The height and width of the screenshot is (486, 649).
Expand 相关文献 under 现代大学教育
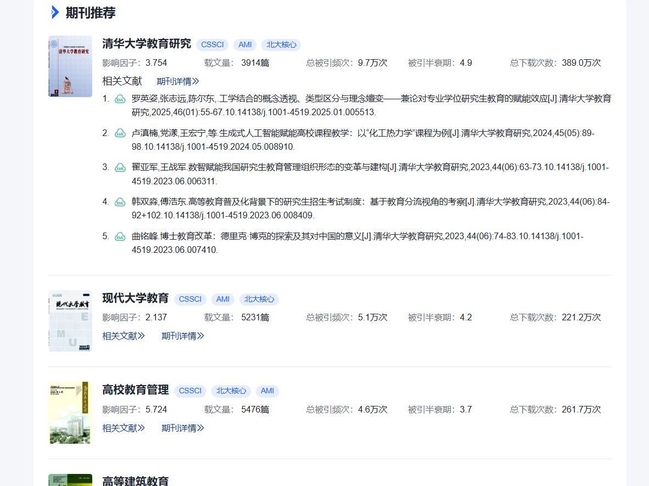[x=124, y=336]
